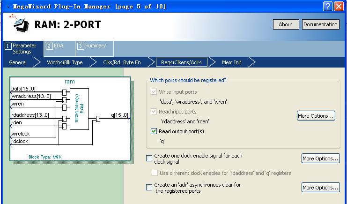Click the Block Type: M9K text
The width and height of the screenshot is (347, 204).
pos(45,157)
